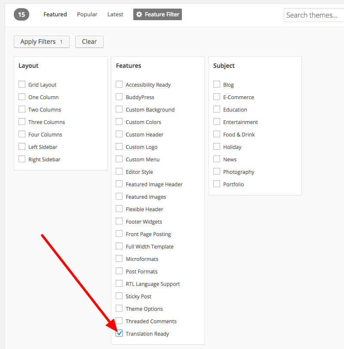Select the theme count badge showing 15
344x349 pixels.
(x=21, y=14)
